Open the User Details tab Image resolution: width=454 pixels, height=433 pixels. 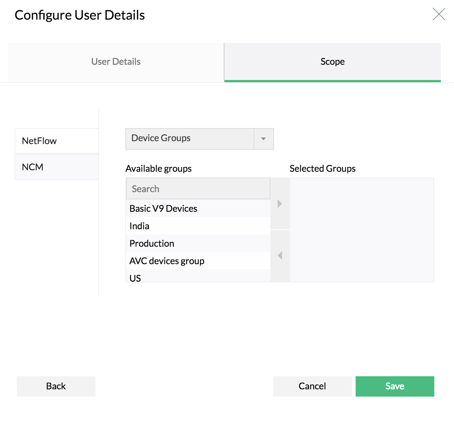115,61
